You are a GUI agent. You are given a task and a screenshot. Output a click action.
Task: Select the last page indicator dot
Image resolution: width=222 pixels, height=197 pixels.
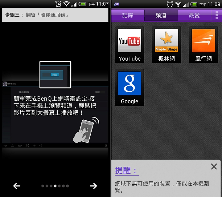[68, 186]
